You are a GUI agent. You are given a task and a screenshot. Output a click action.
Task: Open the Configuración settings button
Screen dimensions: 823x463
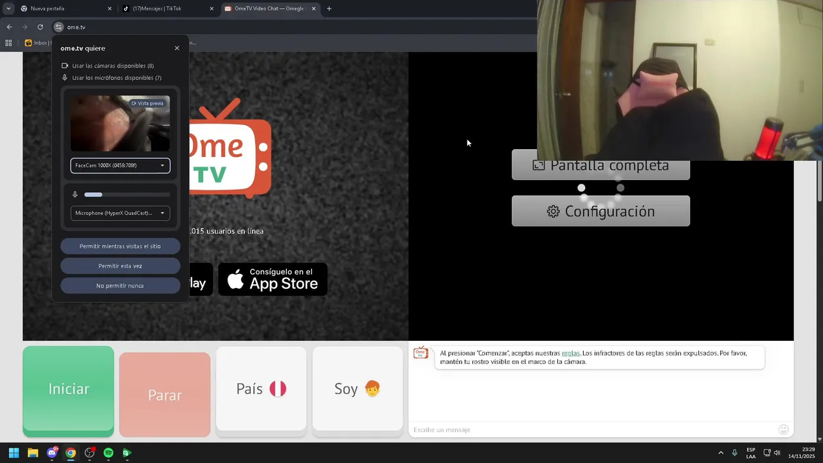pyautogui.click(x=601, y=211)
